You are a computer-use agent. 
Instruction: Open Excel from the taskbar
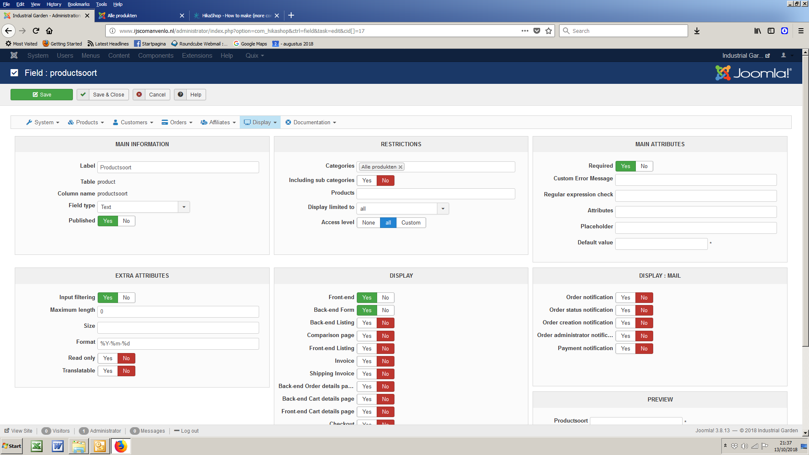coord(37,446)
